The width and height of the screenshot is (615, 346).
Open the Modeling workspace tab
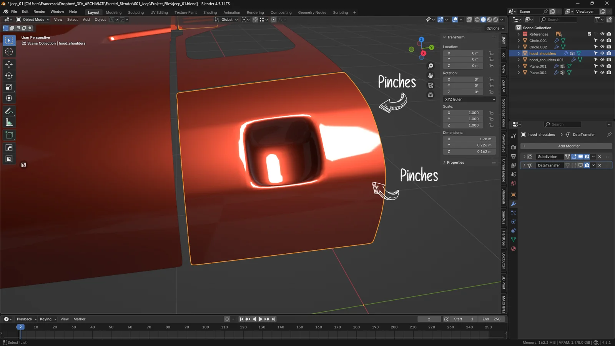(114, 12)
